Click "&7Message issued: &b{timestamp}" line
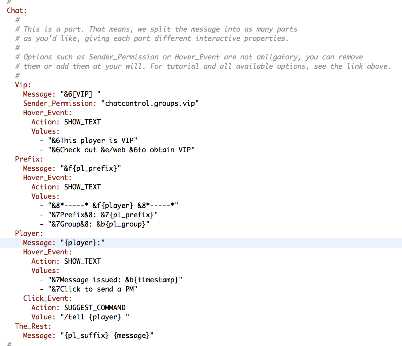402x346 pixels. point(115,280)
